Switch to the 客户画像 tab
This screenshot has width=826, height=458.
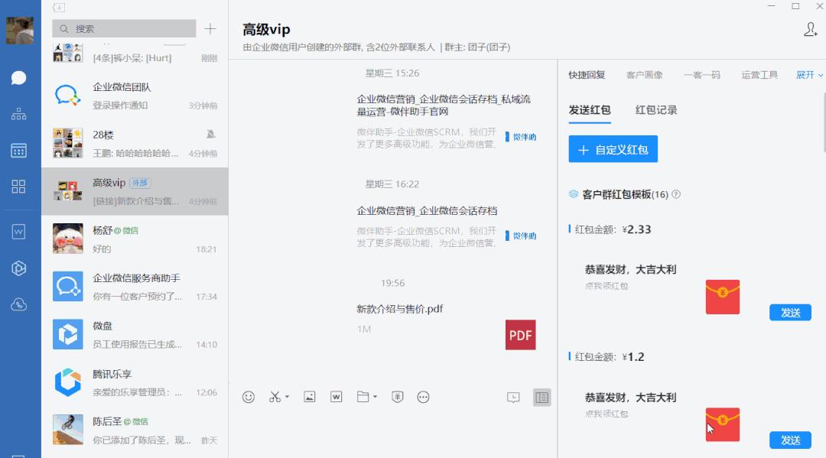(644, 75)
